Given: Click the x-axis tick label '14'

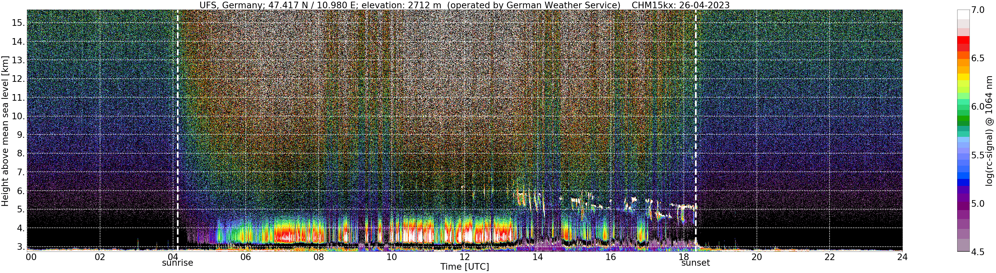Looking at the screenshot, I should pyautogui.click(x=537, y=257).
